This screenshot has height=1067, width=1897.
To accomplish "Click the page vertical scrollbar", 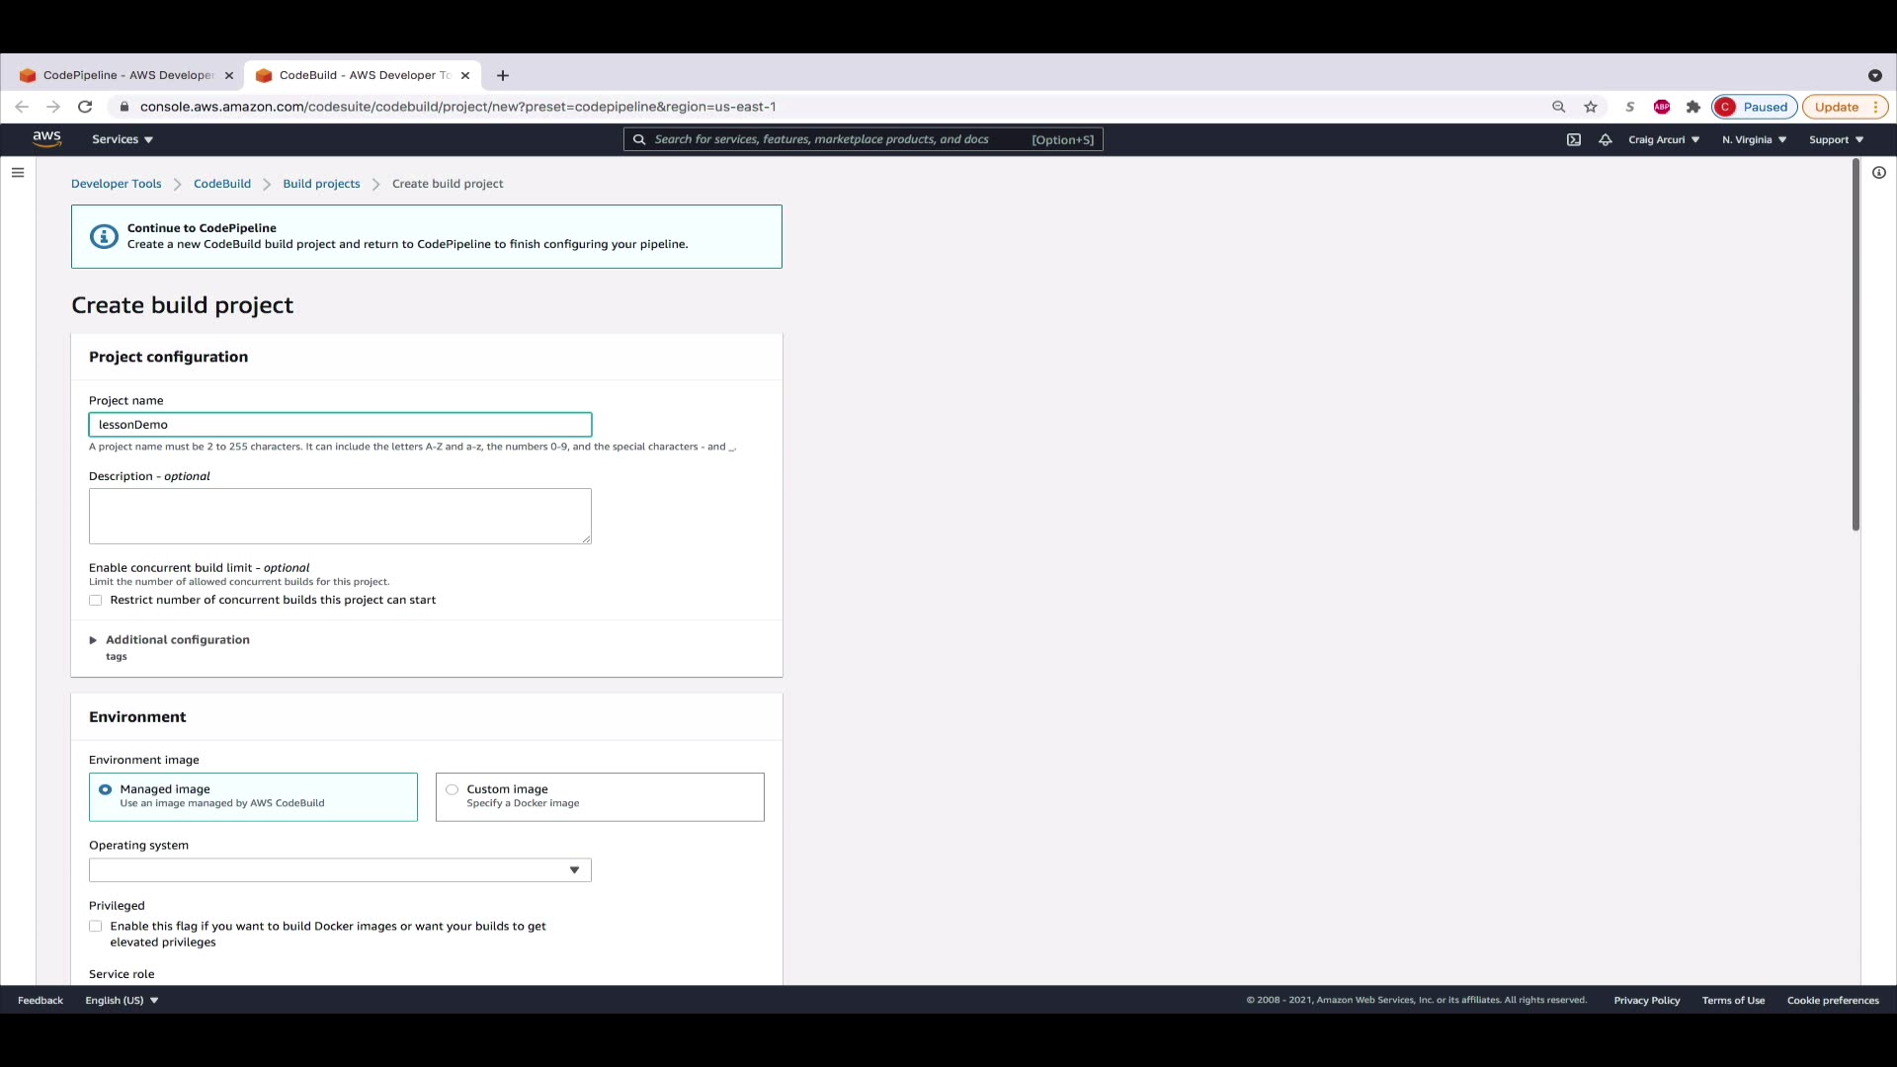I will tap(1855, 346).
